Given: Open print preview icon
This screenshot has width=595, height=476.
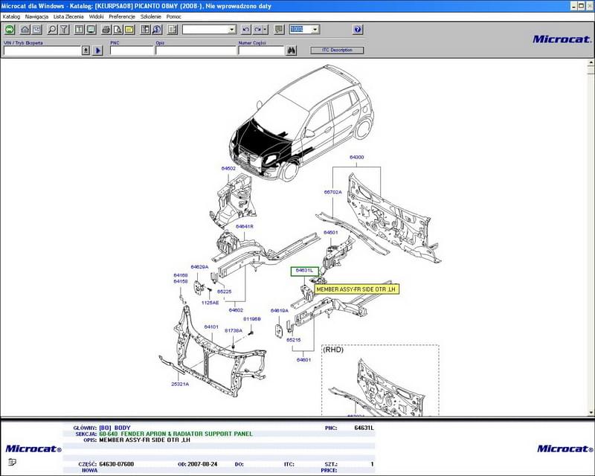Looking at the screenshot, I should pyautogui.click(x=118, y=30).
